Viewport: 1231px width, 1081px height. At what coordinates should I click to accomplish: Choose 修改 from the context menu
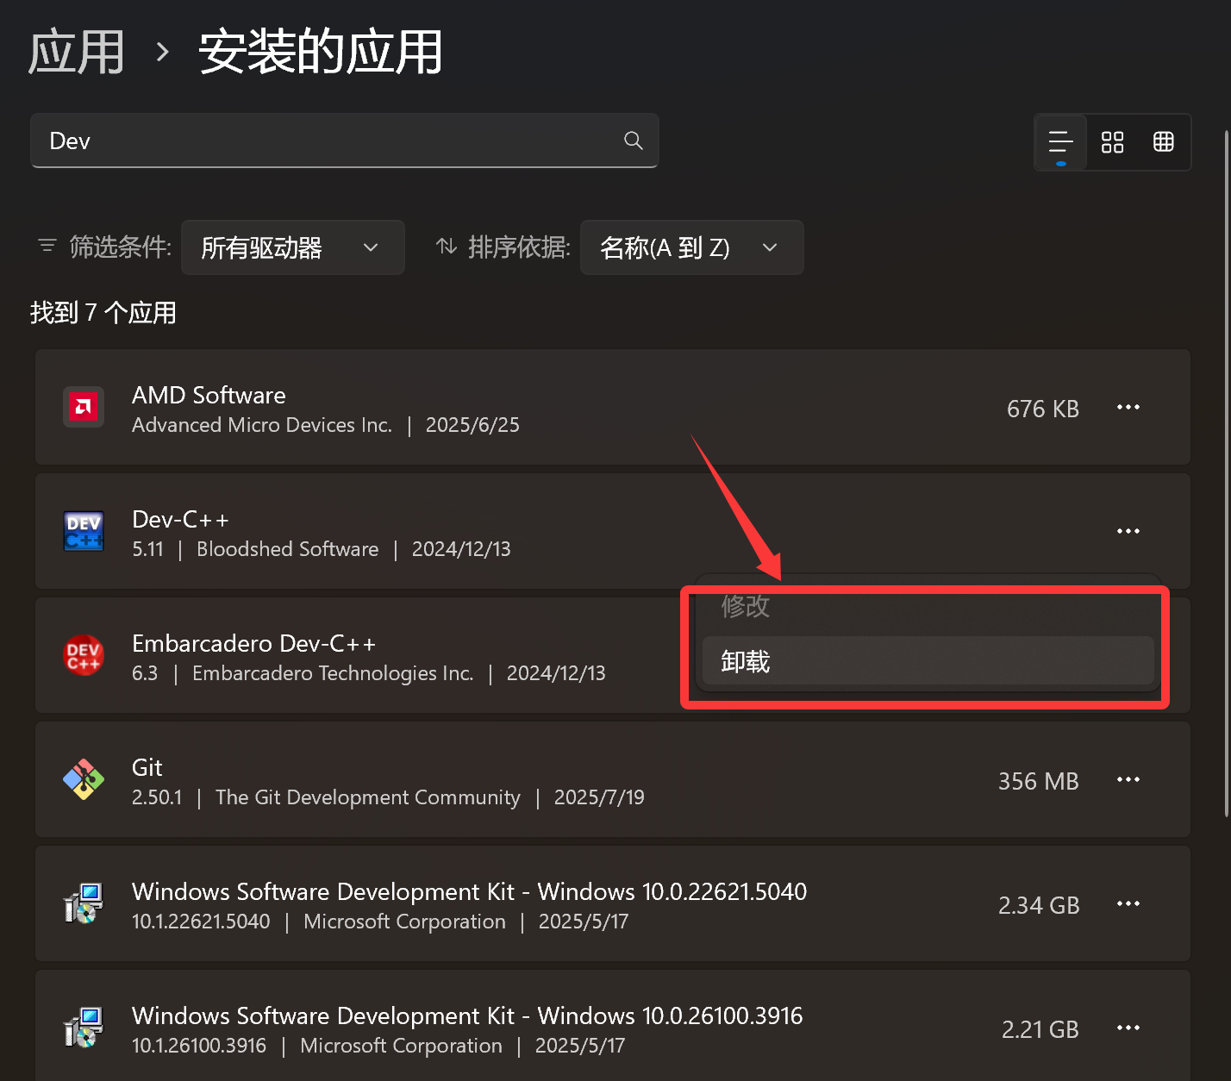tap(928, 606)
